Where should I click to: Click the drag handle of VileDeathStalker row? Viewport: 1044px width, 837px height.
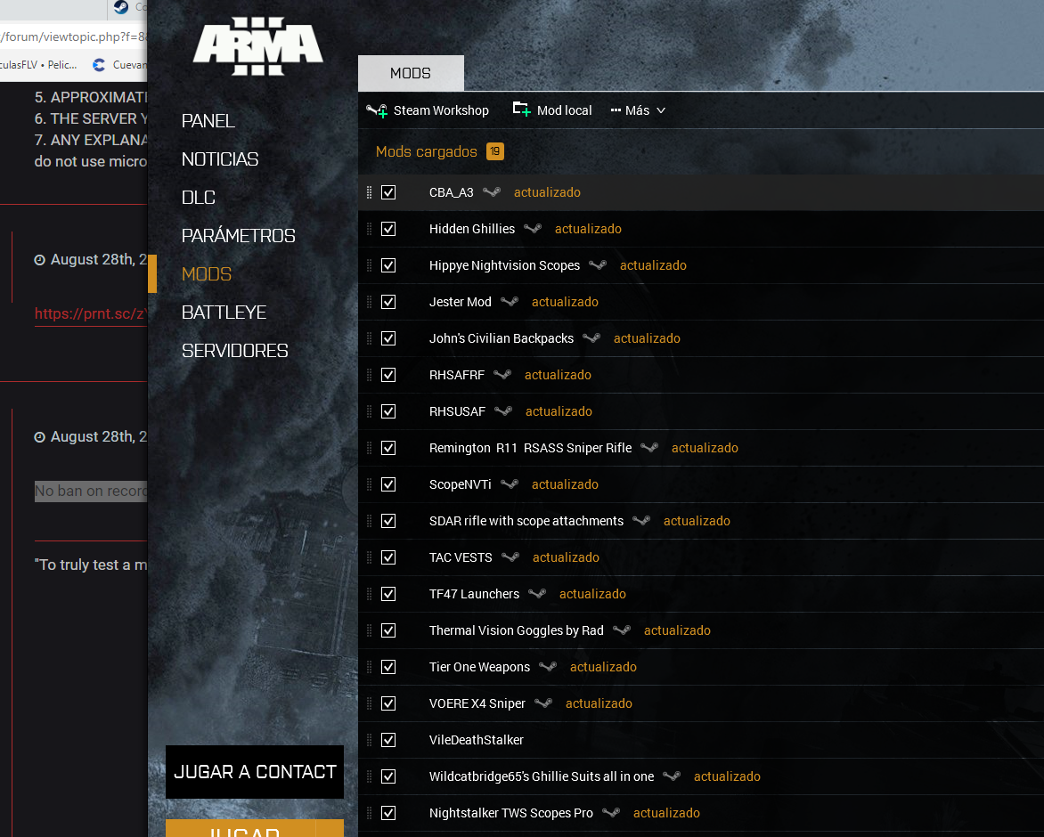(x=370, y=741)
